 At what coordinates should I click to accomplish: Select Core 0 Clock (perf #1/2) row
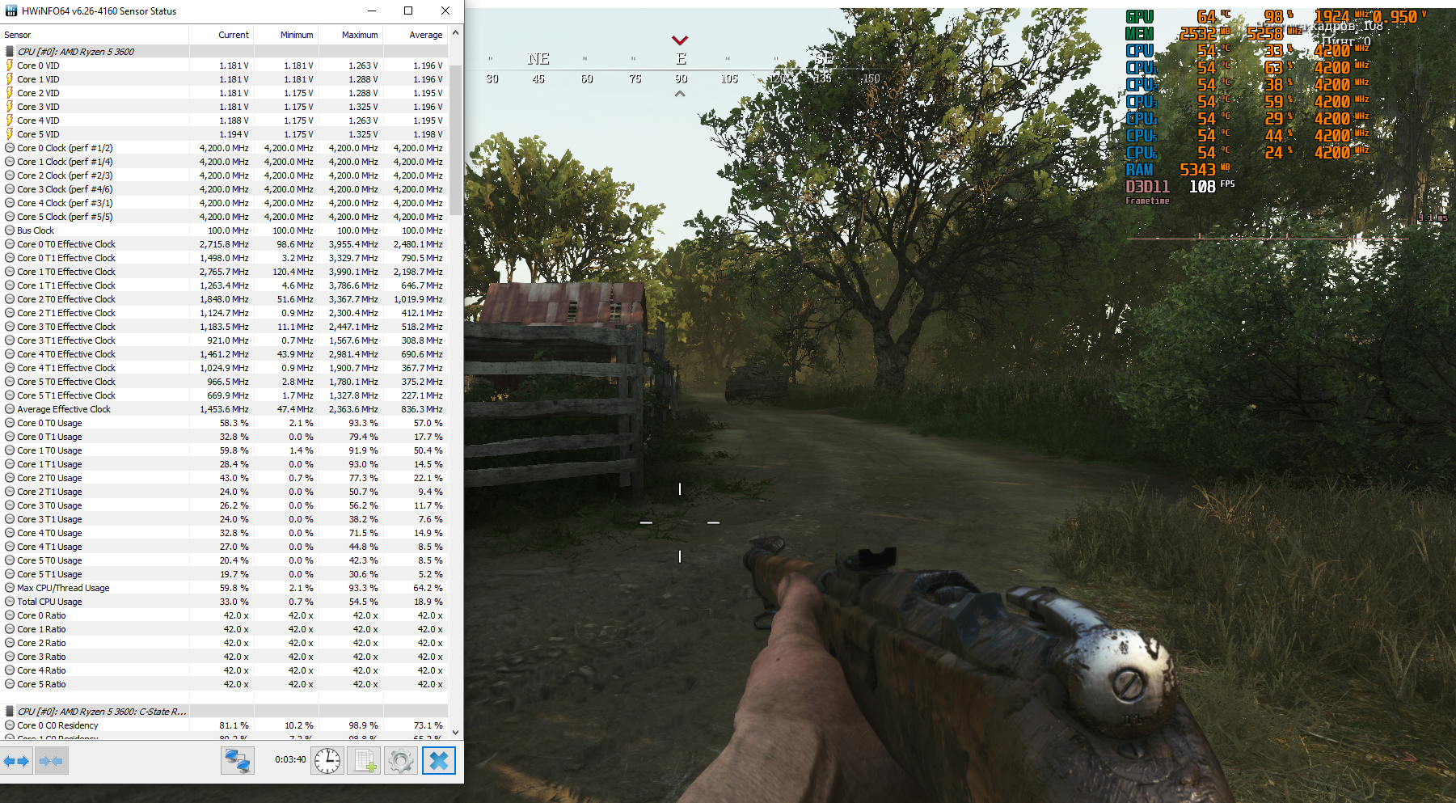click(x=225, y=148)
